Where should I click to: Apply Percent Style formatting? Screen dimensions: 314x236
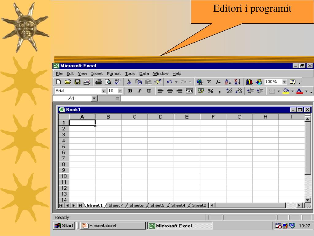210,91
